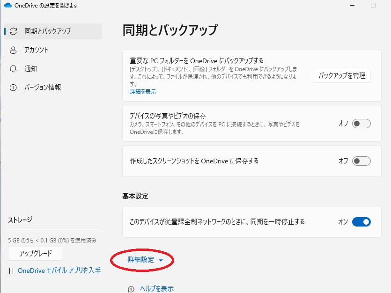
Task: Toggle デバイスの写真やビデオの保存 switch
Action: [361, 124]
